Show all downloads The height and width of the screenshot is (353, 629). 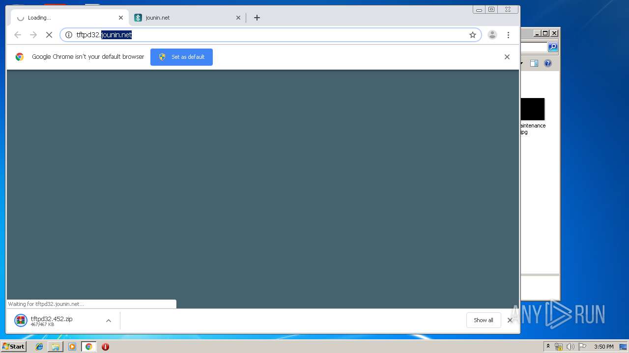tap(484, 320)
